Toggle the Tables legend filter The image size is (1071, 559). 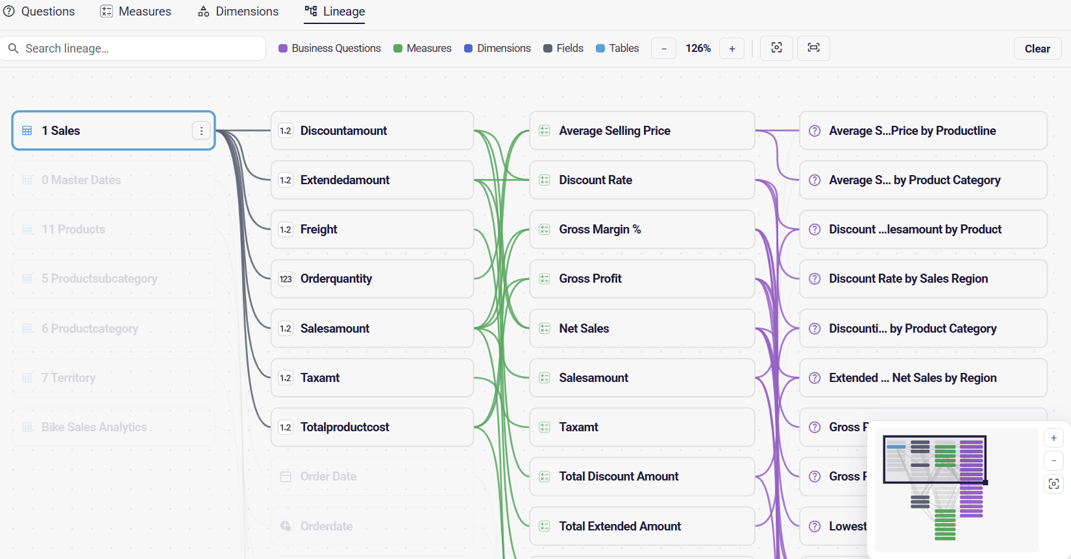[618, 49]
